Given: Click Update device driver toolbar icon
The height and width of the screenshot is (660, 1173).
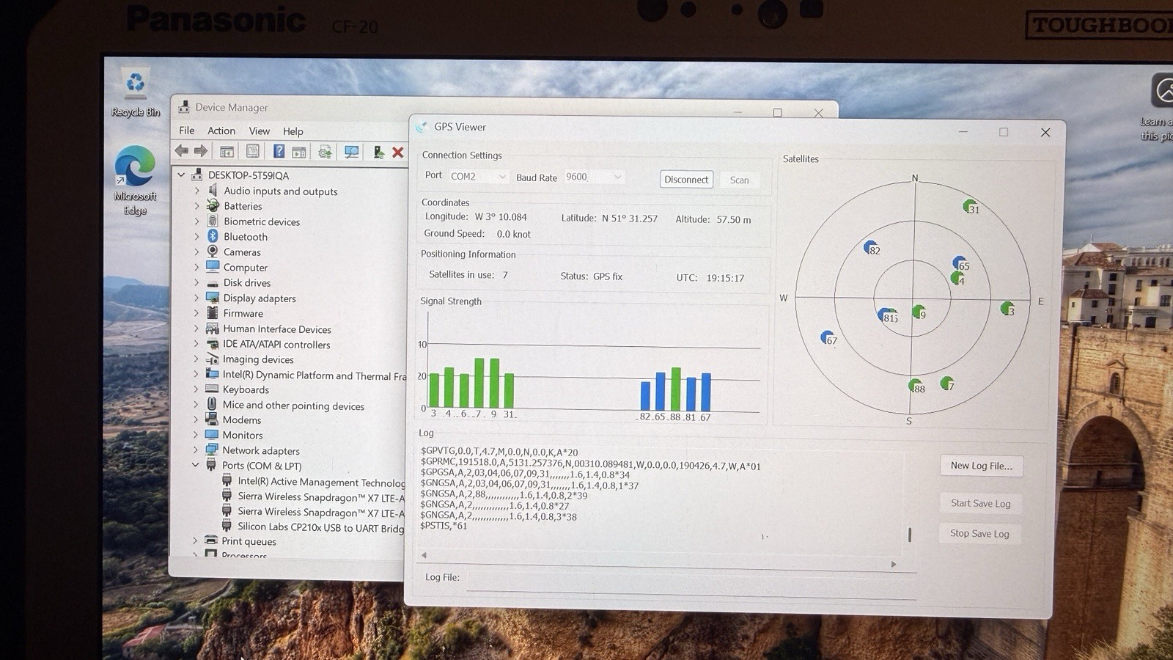Looking at the screenshot, I should [325, 152].
